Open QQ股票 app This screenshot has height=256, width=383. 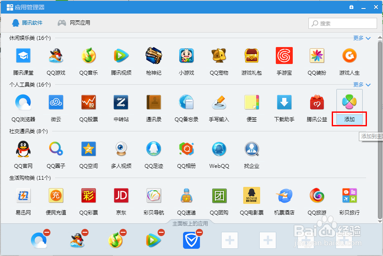(89, 102)
